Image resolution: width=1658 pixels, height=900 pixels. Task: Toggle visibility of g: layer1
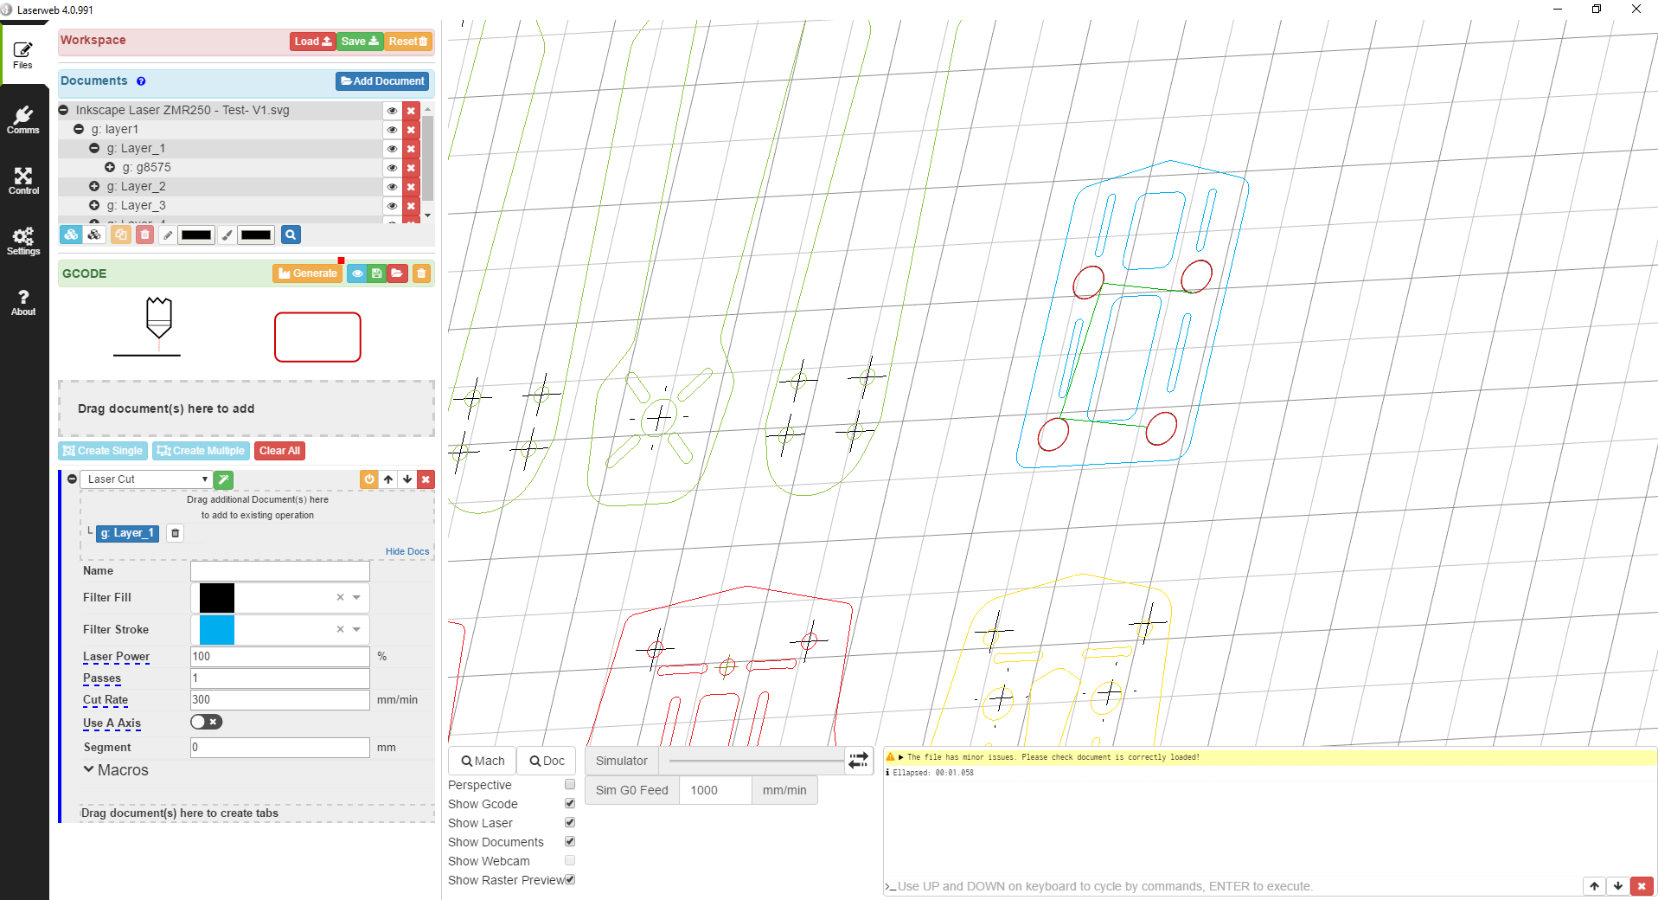pyautogui.click(x=392, y=130)
